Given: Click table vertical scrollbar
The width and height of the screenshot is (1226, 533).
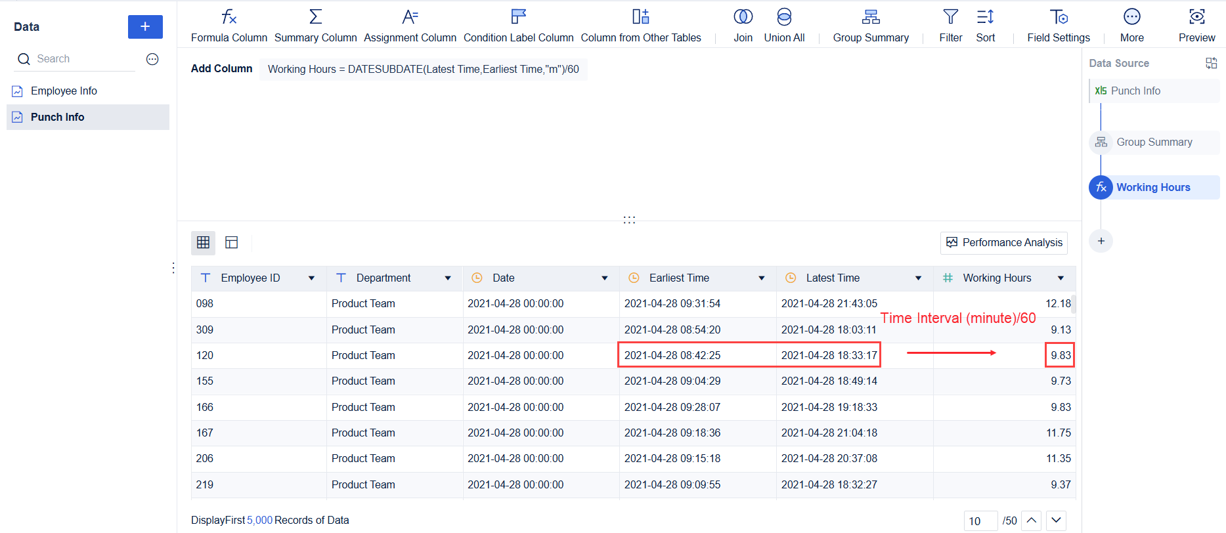Looking at the screenshot, I should tap(1074, 305).
